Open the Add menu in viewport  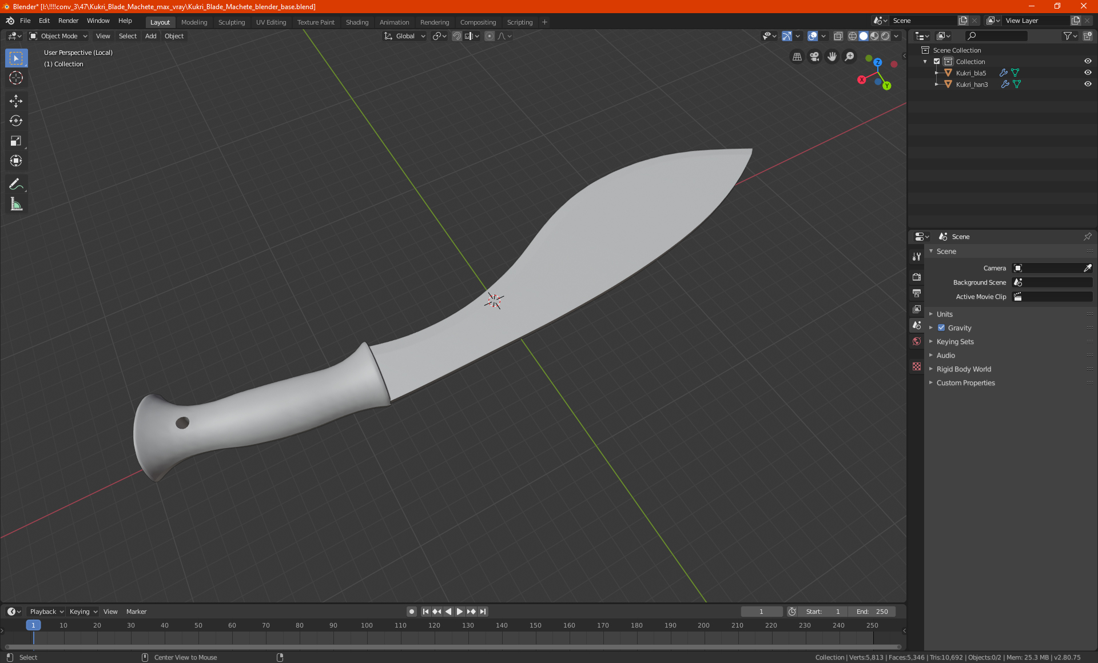[x=150, y=36]
